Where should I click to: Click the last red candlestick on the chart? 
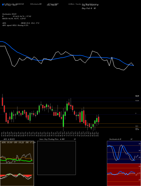point(99,119)
